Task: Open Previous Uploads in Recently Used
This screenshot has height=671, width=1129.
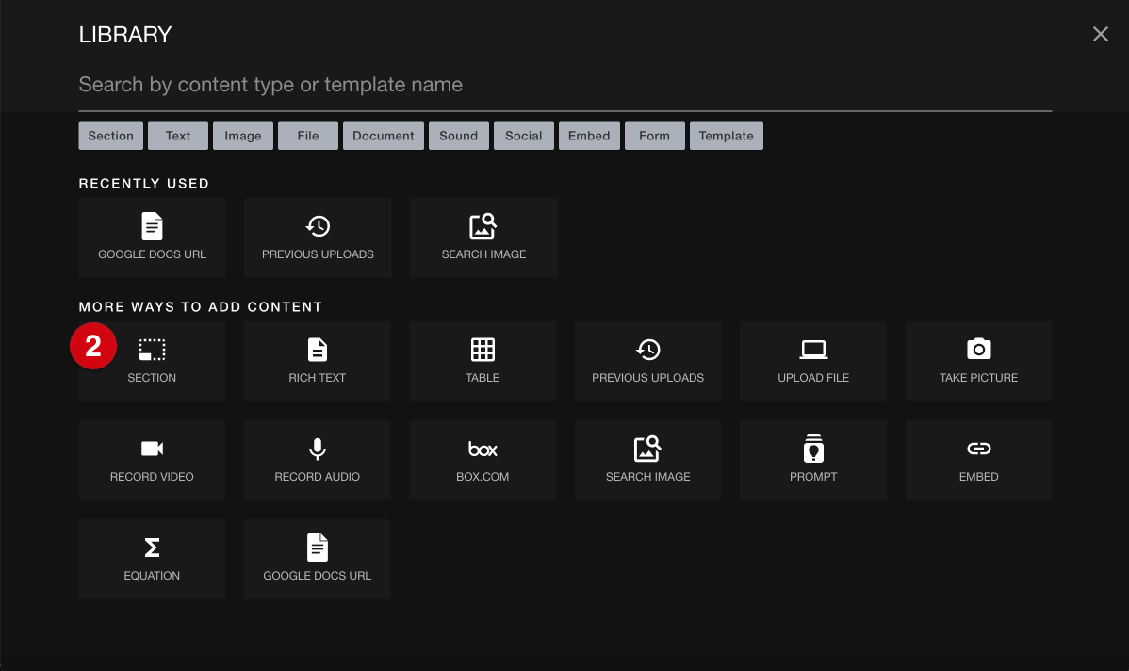Action: [318, 238]
